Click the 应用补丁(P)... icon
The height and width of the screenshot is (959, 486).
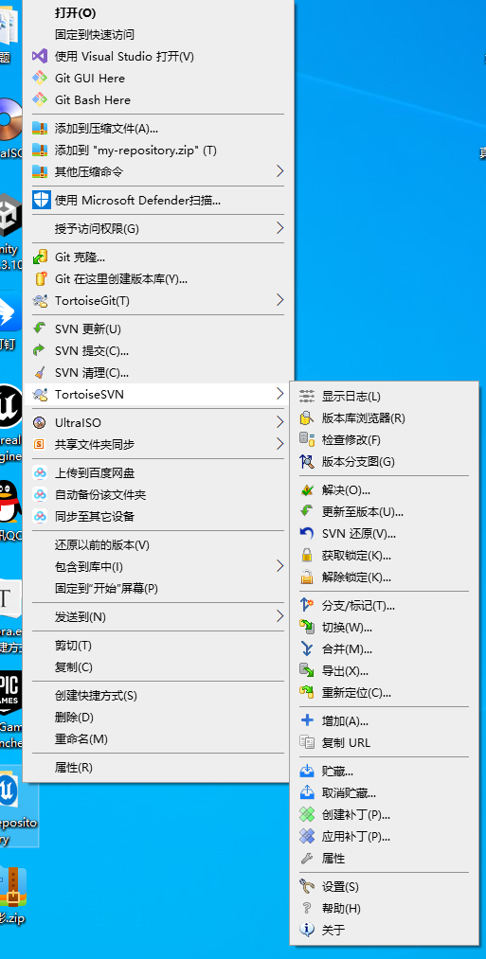pos(306,837)
